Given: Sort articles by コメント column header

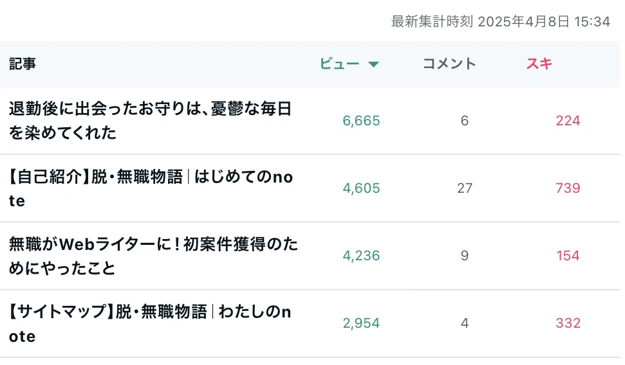Looking at the screenshot, I should 449,64.
